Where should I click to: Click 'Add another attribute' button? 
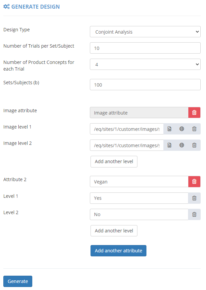[118, 251]
